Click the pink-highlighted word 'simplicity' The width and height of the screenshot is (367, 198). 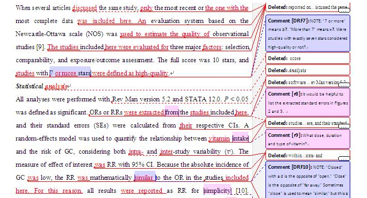[x=217, y=191]
